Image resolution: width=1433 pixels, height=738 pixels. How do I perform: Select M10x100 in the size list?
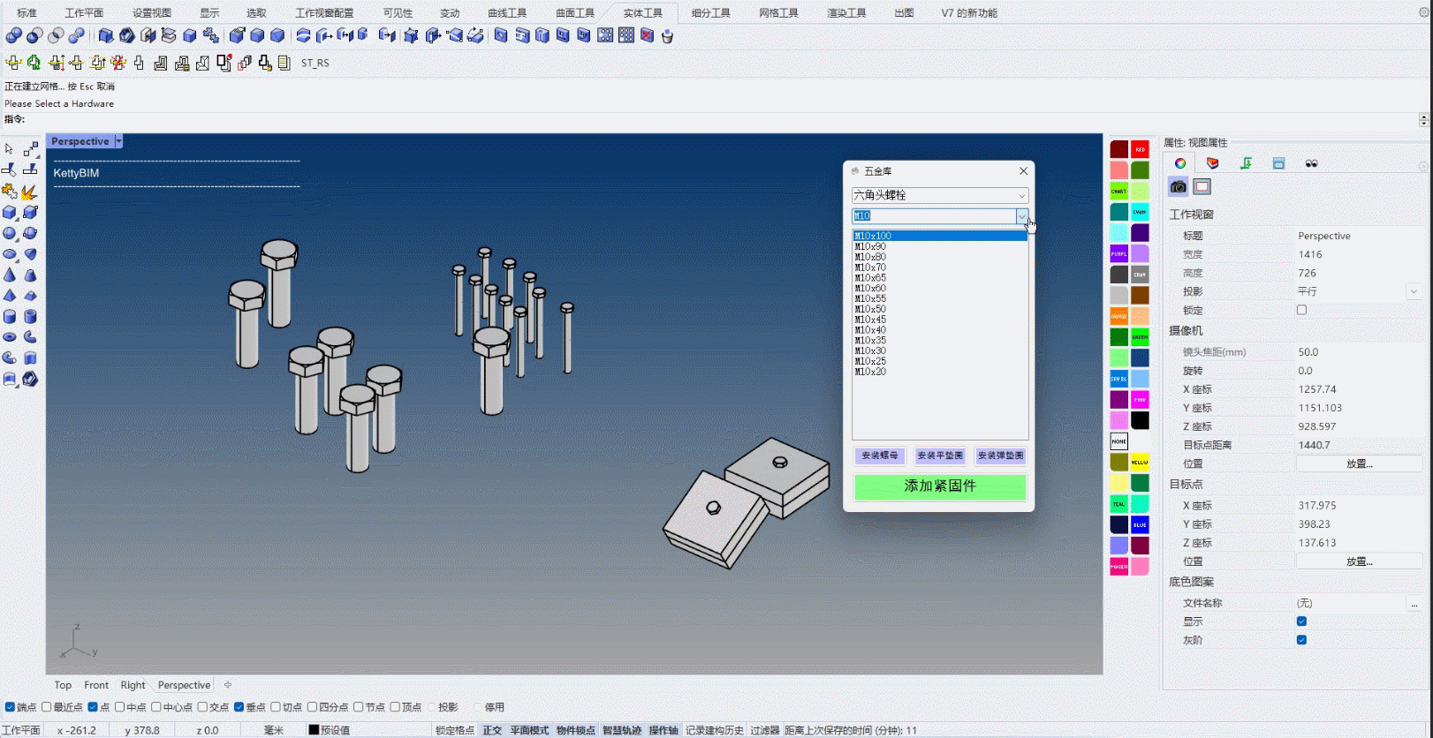[940, 237]
